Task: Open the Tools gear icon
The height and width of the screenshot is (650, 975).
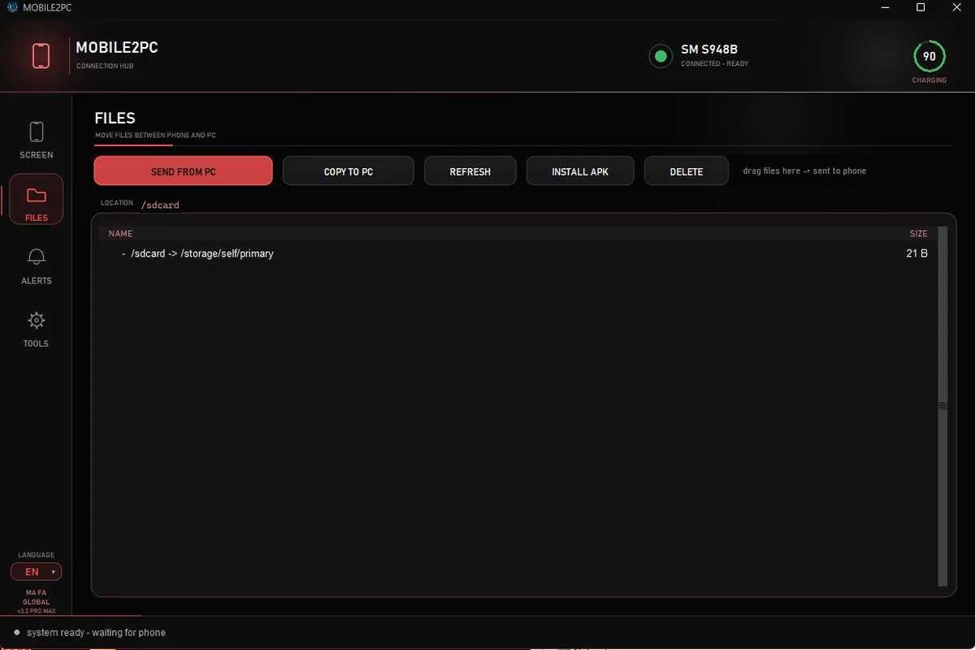Action: point(37,320)
